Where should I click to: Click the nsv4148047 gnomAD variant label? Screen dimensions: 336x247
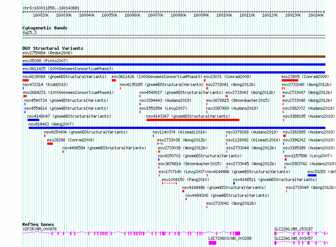69,116
